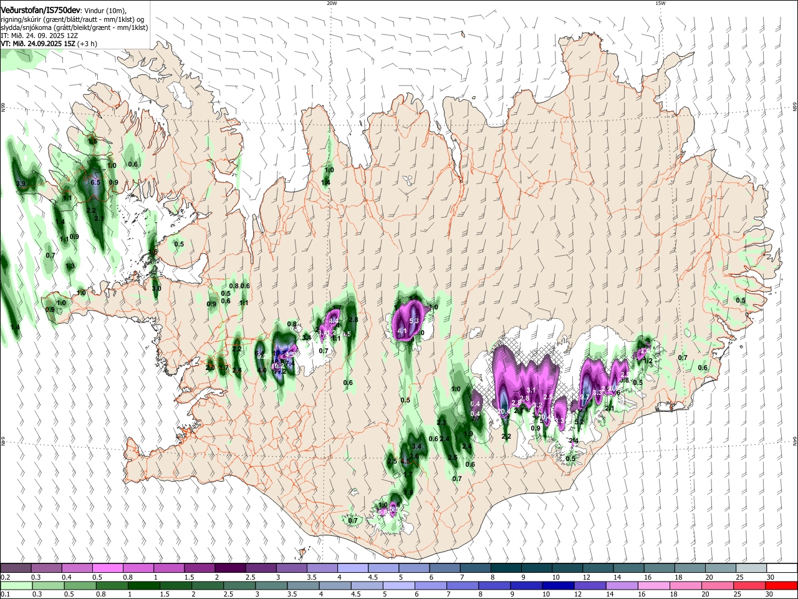Click the deep navy rain swatch above 10

557,585
